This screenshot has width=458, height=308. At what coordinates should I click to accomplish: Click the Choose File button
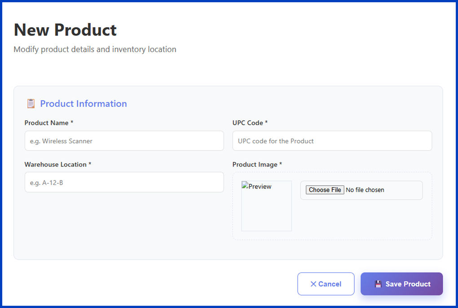click(325, 190)
